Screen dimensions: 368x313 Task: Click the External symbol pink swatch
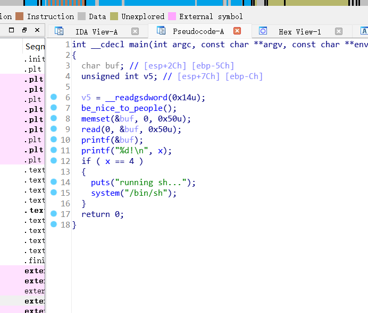[x=172, y=16]
